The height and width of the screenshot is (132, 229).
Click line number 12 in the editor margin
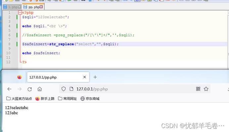click(x=8, y=62)
